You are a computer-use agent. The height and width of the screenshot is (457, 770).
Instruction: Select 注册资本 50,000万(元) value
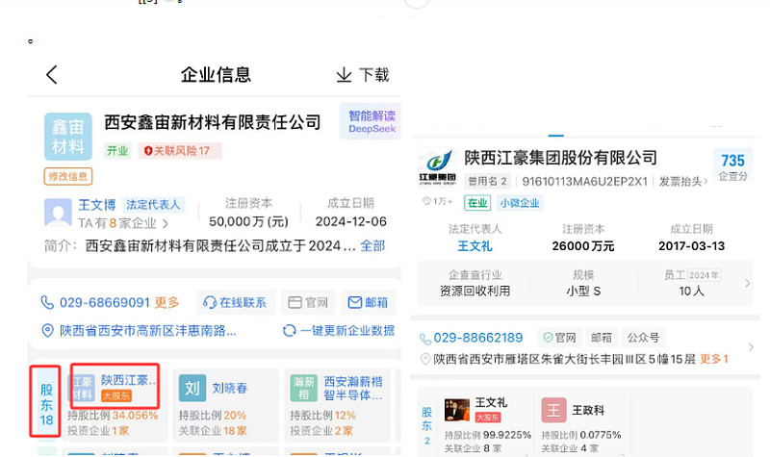click(x=248, y=222)
